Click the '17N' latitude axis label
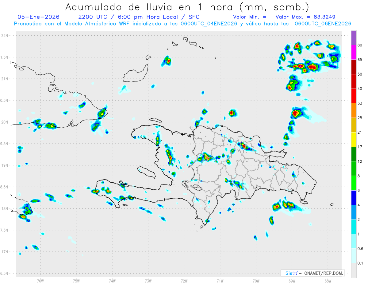 tap(5, 252)
